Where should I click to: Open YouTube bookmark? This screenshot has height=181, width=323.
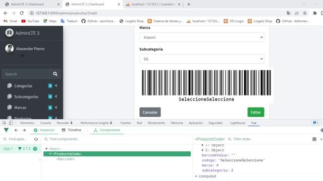coord(30,21)
